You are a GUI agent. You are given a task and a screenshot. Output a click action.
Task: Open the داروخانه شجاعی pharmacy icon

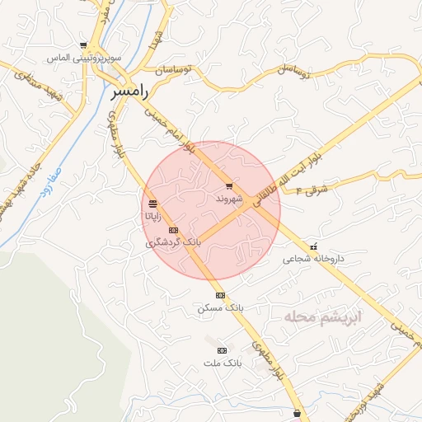point(313,246)
